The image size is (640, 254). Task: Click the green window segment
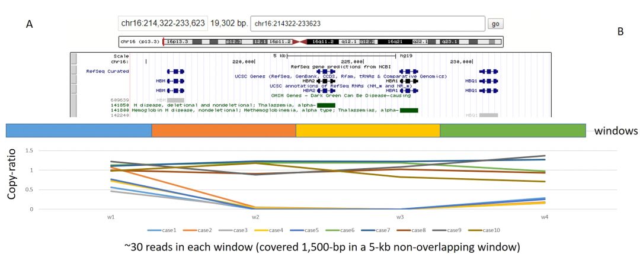coord(513,131)
